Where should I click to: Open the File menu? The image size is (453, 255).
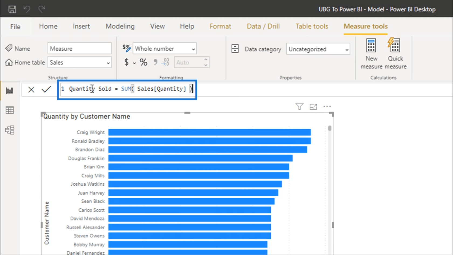[15, 26]
